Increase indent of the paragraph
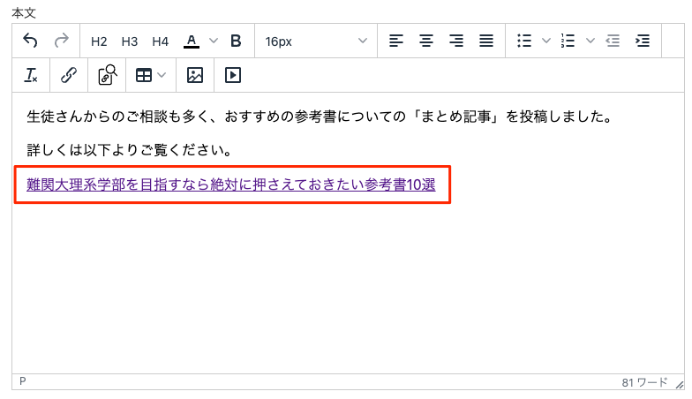The width and height of the screenshot is (692, 399). pos(643,41)
